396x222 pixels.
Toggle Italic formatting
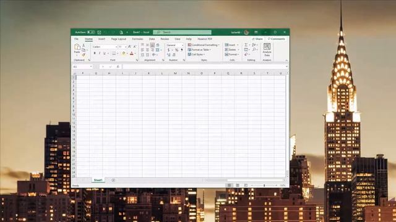pyautogui.click(x=100, y=54)
